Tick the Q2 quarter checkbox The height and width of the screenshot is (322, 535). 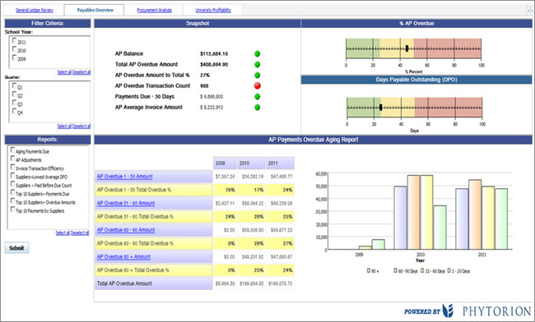tap(14, 94)
